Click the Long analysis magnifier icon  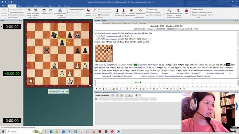coord(169,10)
